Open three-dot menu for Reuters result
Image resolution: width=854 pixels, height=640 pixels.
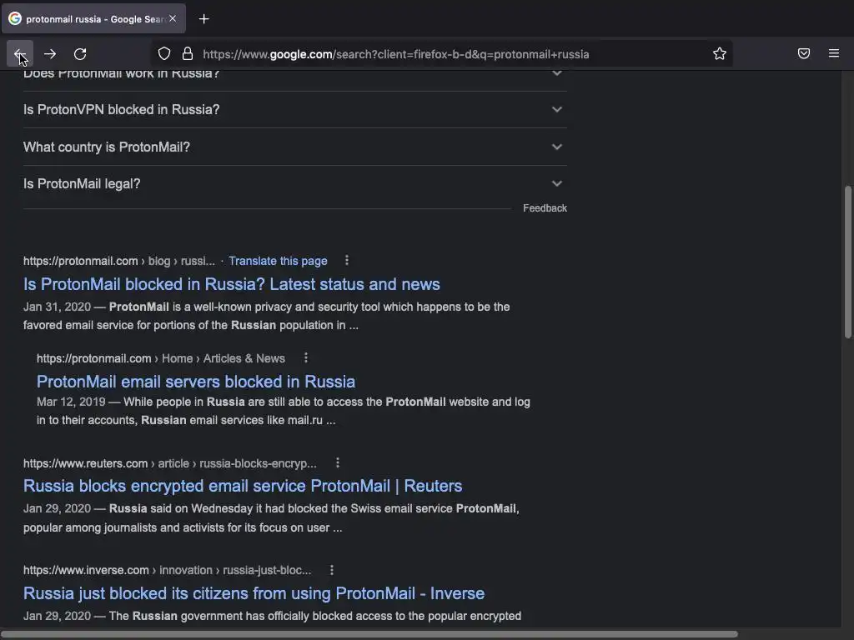[x=338, y=462]
